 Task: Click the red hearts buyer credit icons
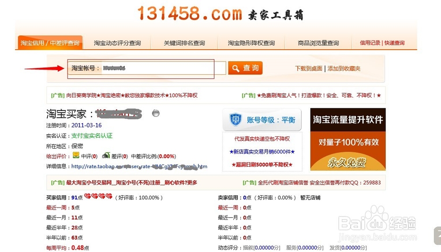(x=98, y=196)
